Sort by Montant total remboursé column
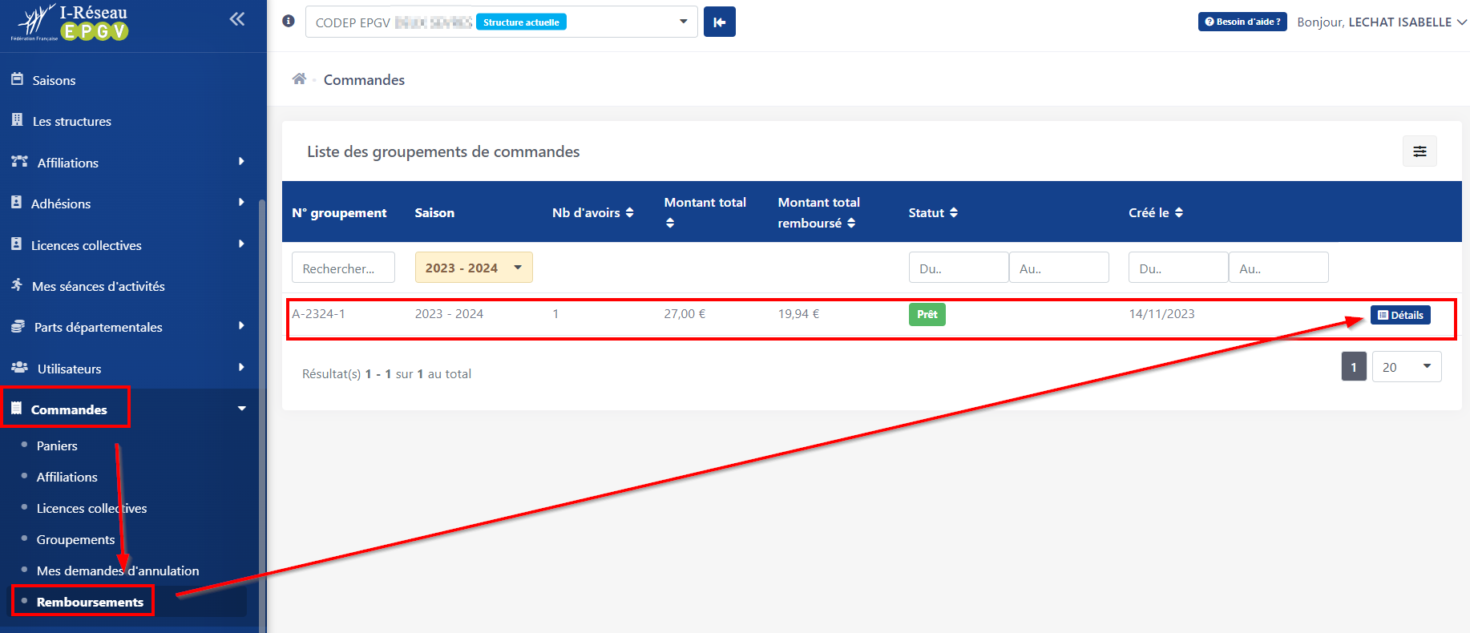The width and height of the screenshot is (1470, 633). [x=851, y=223]
